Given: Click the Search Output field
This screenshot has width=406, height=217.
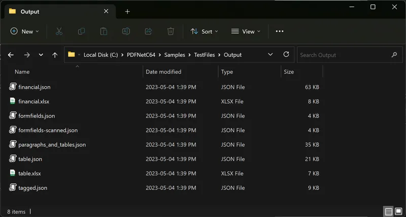Looking at the screenshot, I should [343, 55].
